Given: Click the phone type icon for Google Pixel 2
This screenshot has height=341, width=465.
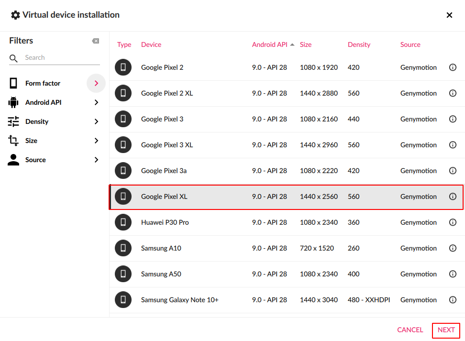Looking at the screenshot, I should pyautogui.click(x=123, y=67).
